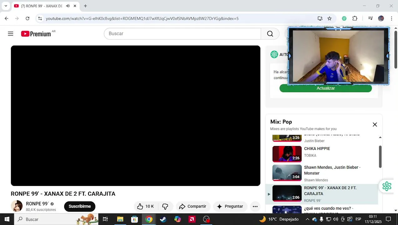Click the Actualizar green button
The height and width of the screenshot is (225, 398).
click(326, 88)
